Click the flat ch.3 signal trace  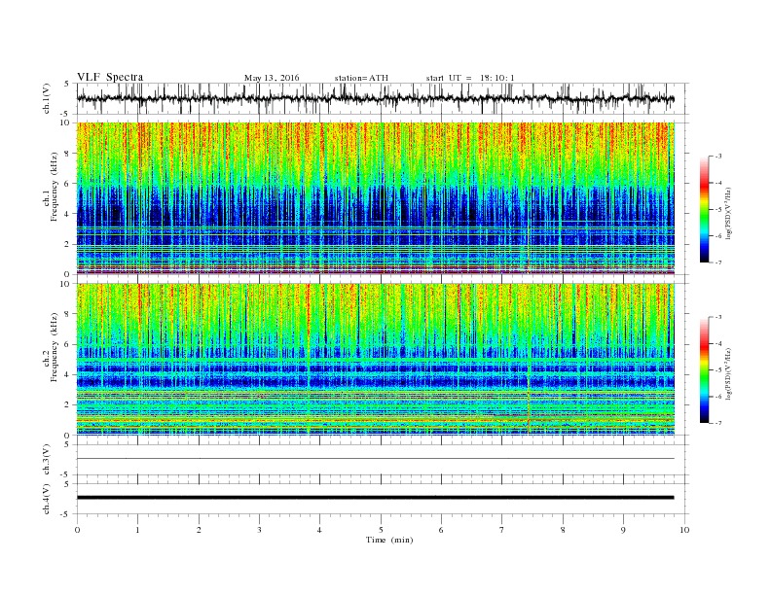coord(376,458)
